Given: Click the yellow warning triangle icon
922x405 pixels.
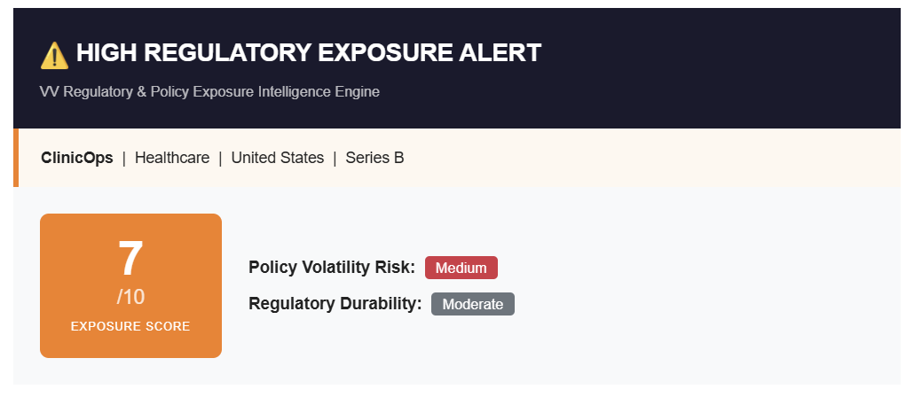Looking at the screenshot, I should [x=54, y=55].
